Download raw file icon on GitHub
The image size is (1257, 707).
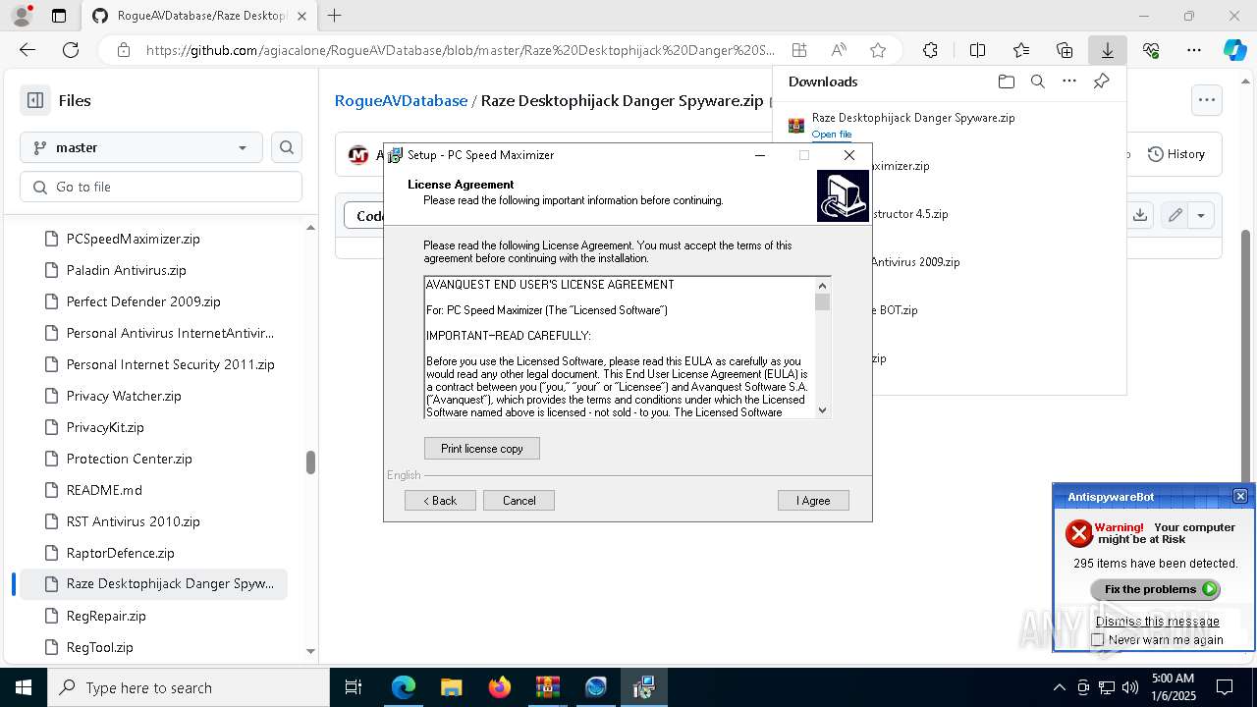pos(1140,215)
